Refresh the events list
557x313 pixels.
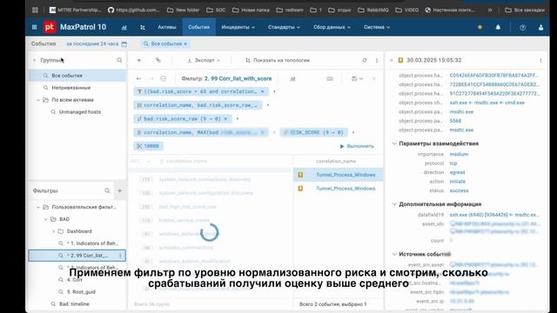point(365,60)
